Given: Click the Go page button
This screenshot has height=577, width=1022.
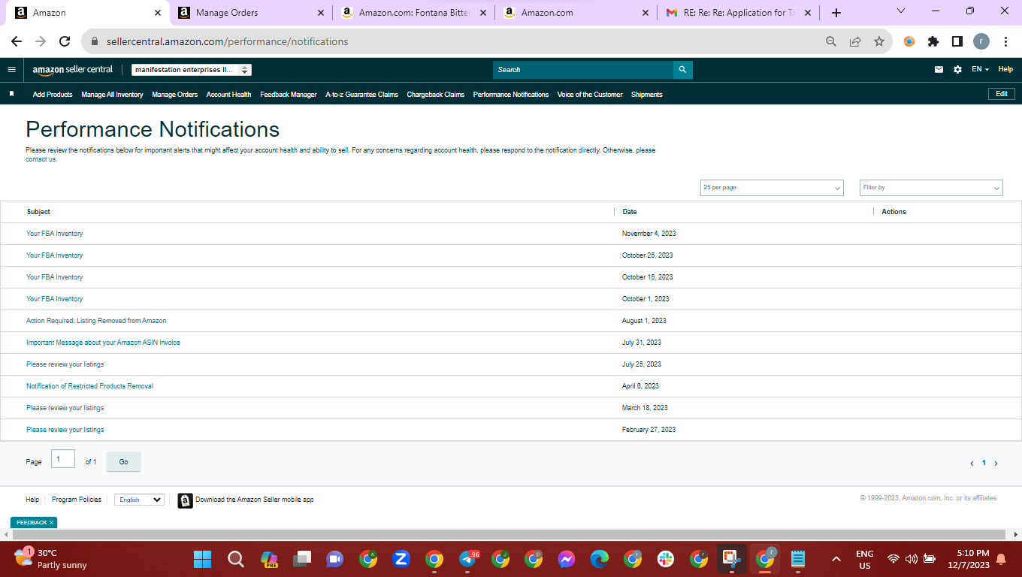Looking at the screenshot, I should pyautogui.click(x=123, y=462).
